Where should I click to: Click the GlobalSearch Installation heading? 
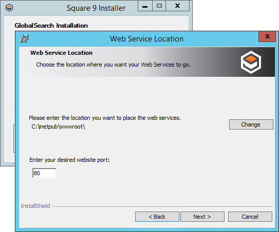(51, 26)
